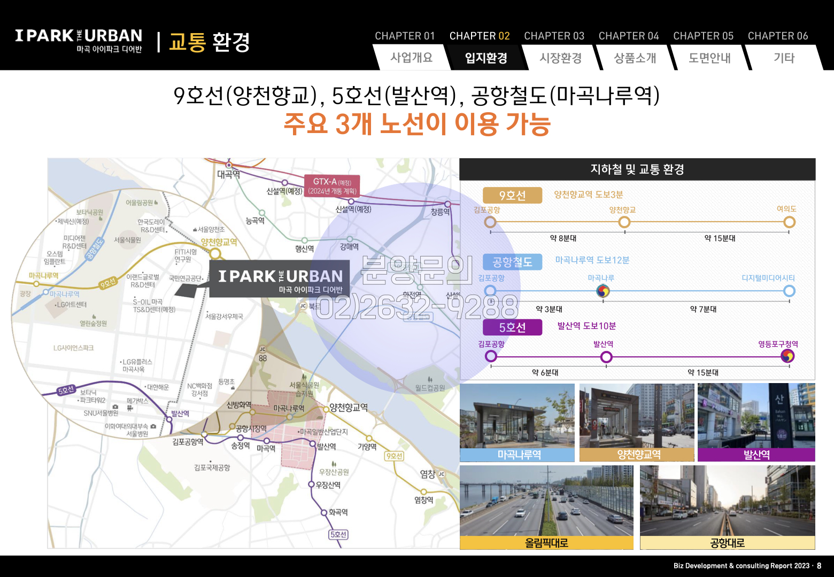Click the 우장산역 station marker on the map
Viewport: 834px width, 577px height.
pyautogui.click(x=311, y=485)
